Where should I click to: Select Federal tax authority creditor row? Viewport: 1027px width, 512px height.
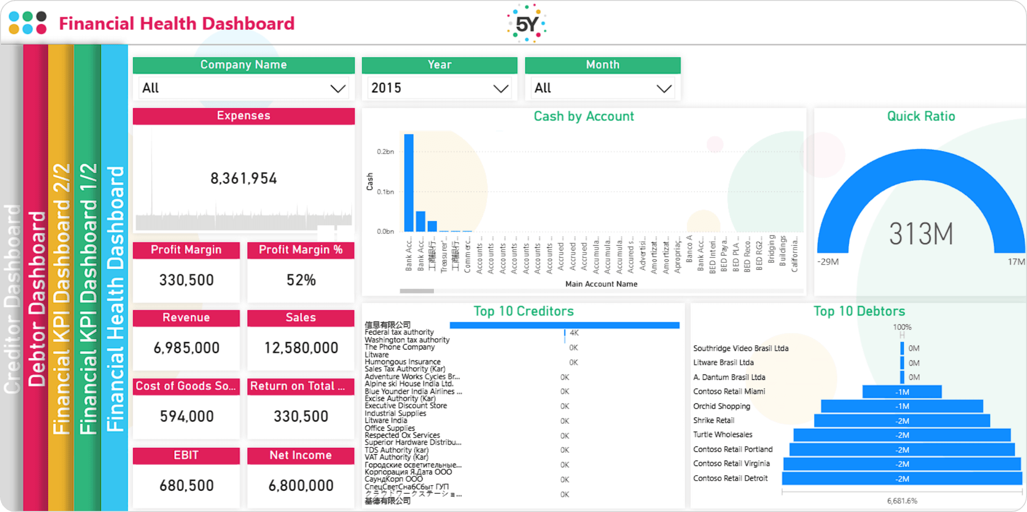point(399,332)
